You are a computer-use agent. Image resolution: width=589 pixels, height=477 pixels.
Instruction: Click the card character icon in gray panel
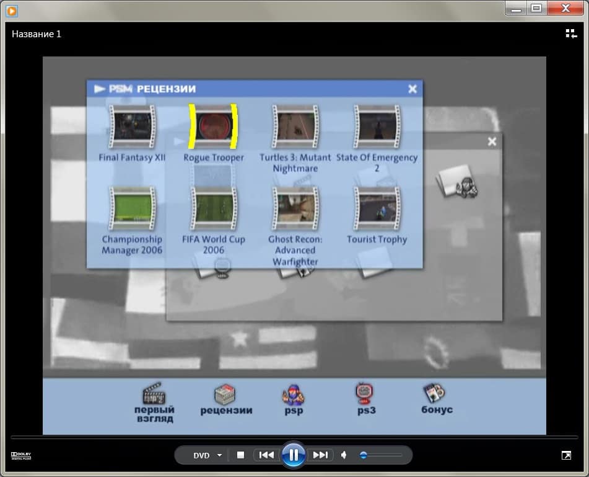(458, 181)
